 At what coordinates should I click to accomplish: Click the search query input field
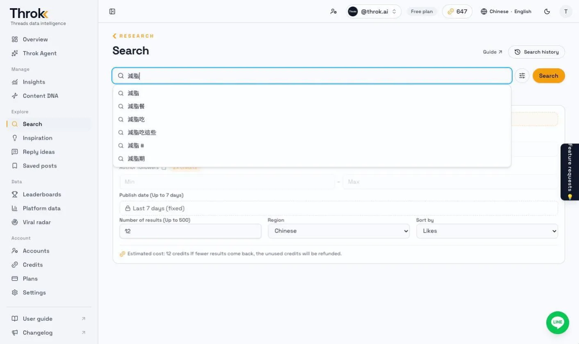point(312,76)
